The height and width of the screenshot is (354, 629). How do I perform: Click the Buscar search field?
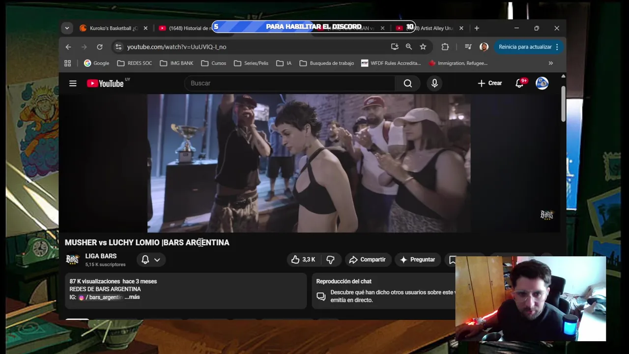(290, 83)
